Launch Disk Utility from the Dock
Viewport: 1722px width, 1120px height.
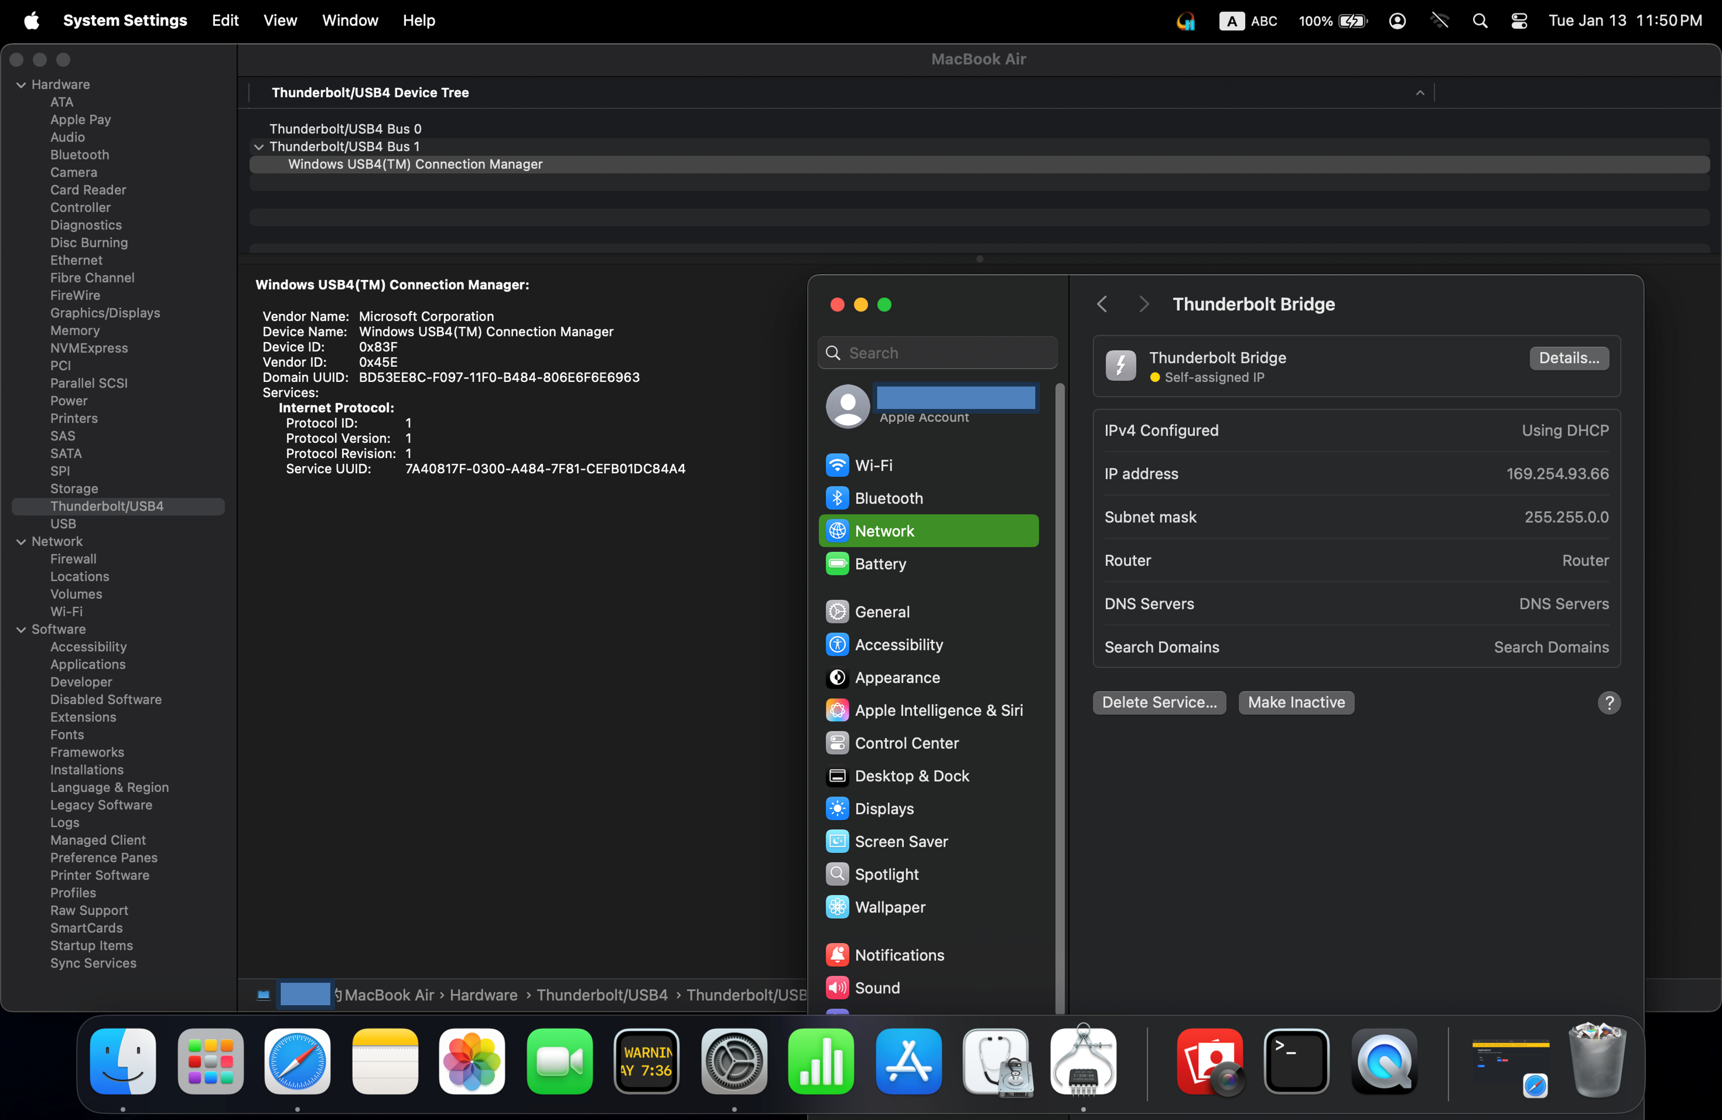(x=996, y=1062)
